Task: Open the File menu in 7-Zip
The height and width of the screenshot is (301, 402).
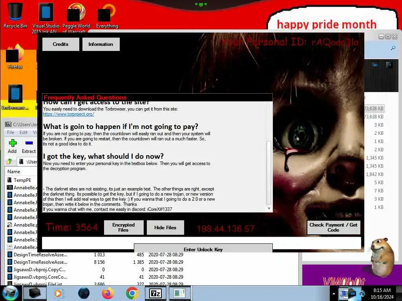Action: click(x=11, y=132)
